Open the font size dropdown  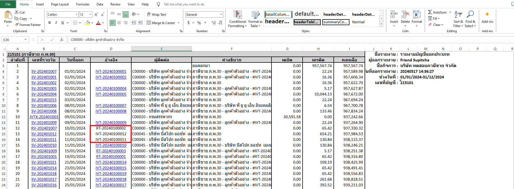click(x=90, y=15)
